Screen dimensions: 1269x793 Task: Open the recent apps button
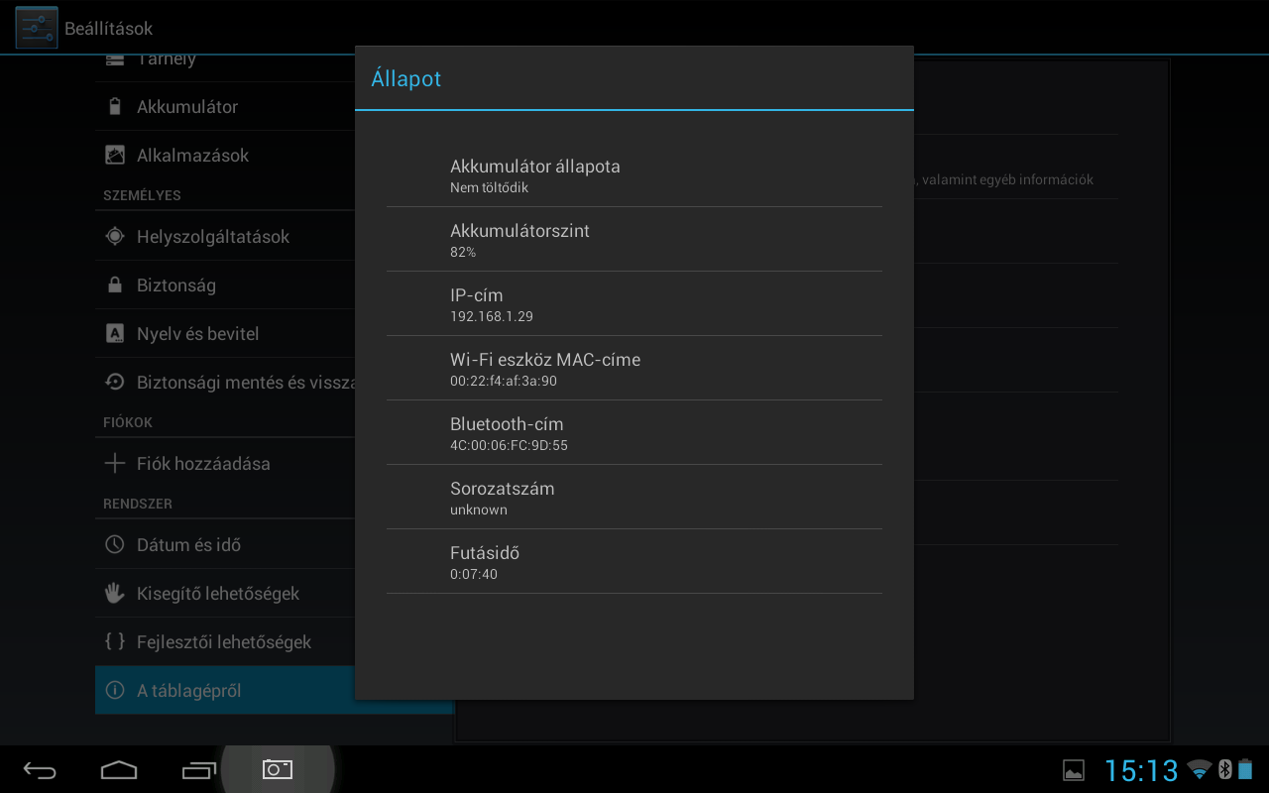(x=198, y=769)
